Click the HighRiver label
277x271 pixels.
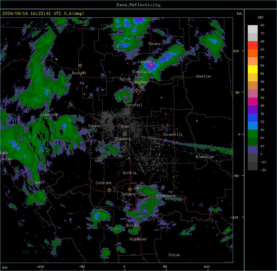(138, 239)
